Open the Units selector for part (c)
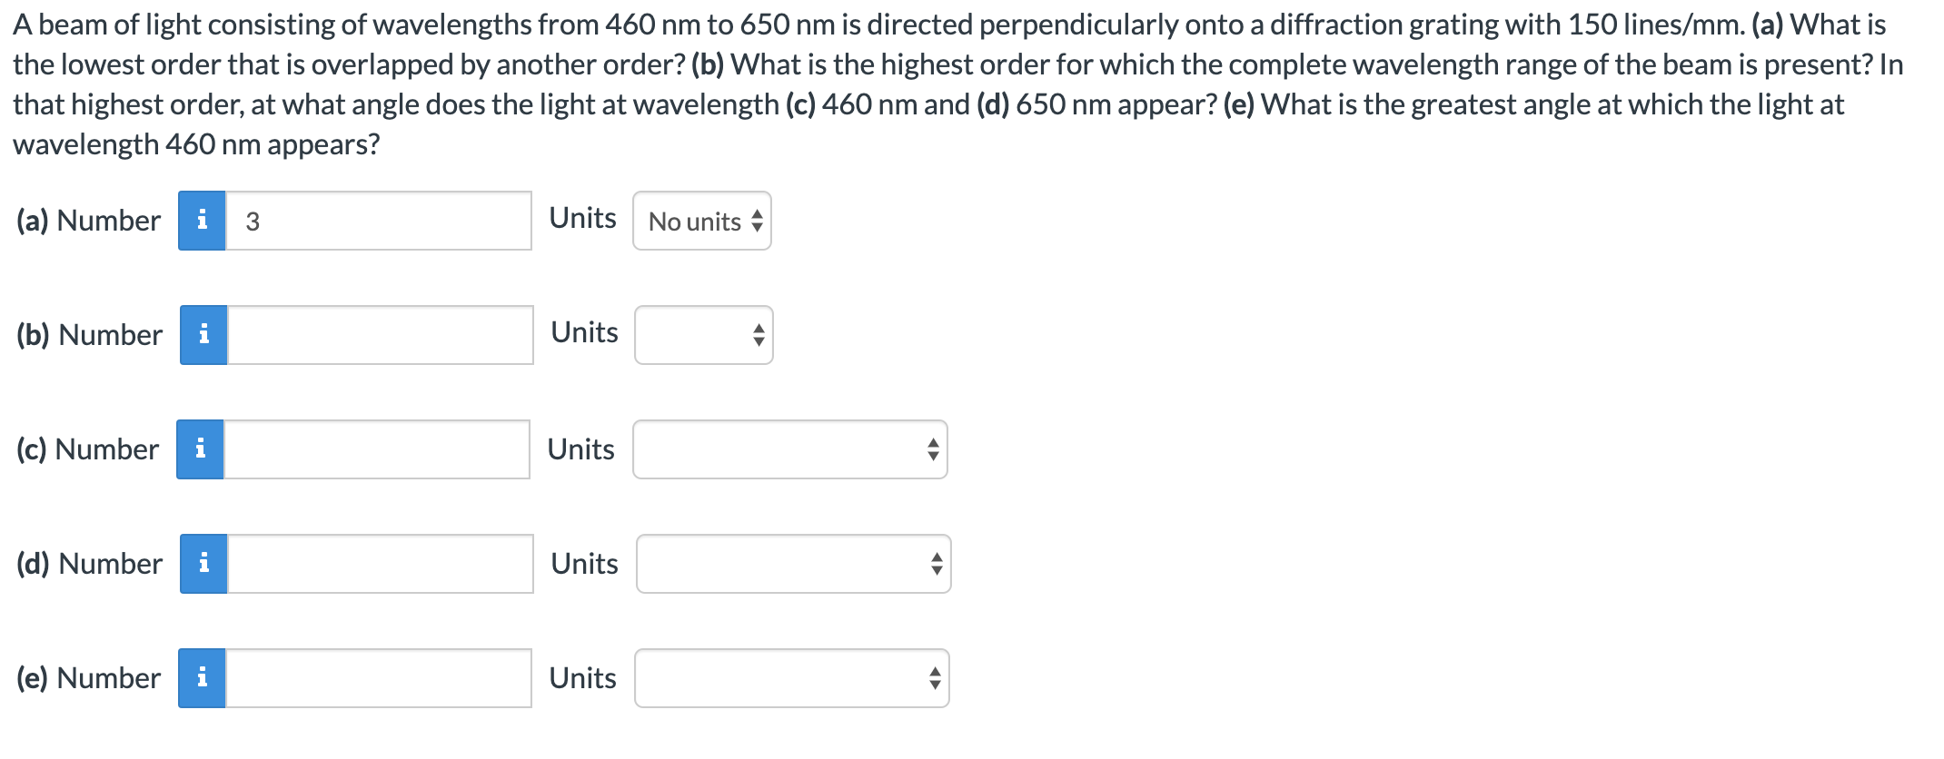The image size is (1944, 759). [x=789, y=449]
